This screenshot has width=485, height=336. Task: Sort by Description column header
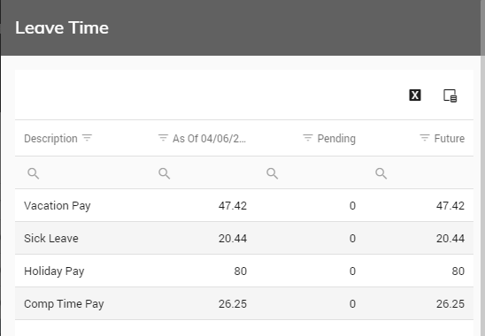pyautogui.click(x=50, y=139)
